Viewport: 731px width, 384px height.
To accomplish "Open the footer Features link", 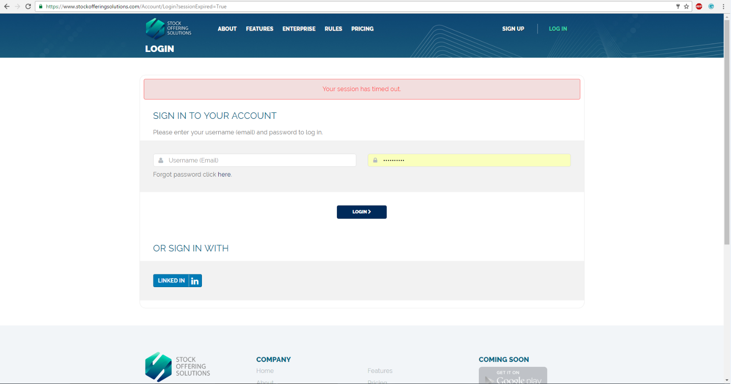I will click(380, 371).
